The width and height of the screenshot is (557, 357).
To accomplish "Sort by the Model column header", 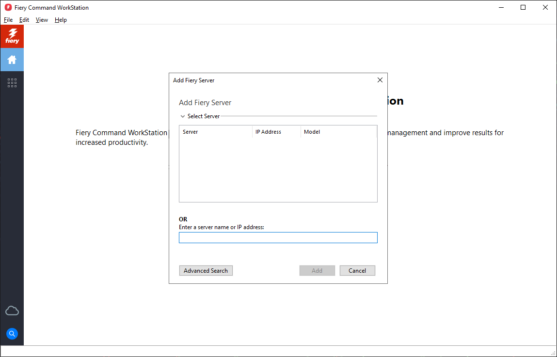I will point(338,132).
